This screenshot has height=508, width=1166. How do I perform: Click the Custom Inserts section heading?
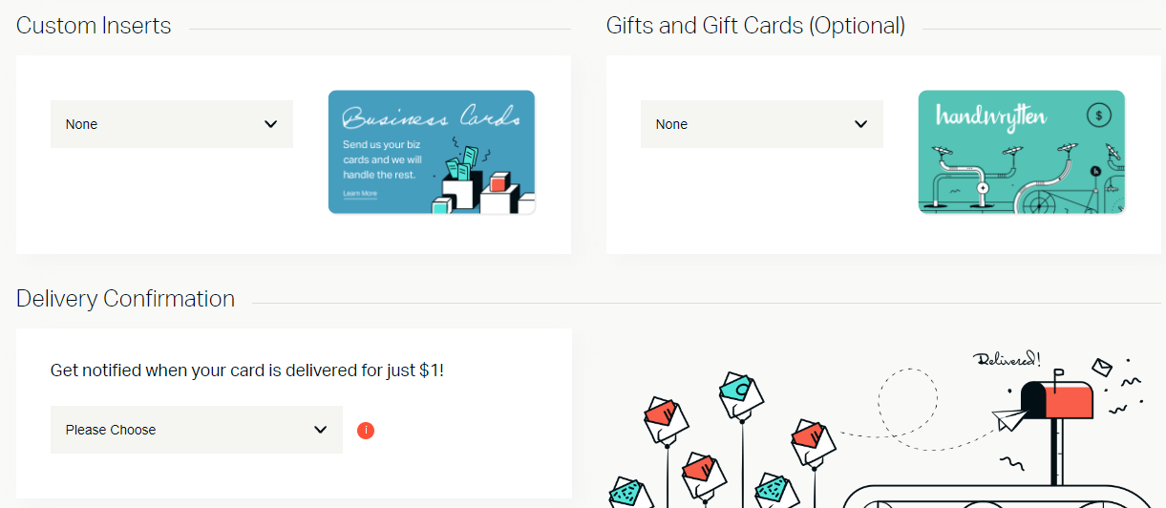[x=94, y=26]
